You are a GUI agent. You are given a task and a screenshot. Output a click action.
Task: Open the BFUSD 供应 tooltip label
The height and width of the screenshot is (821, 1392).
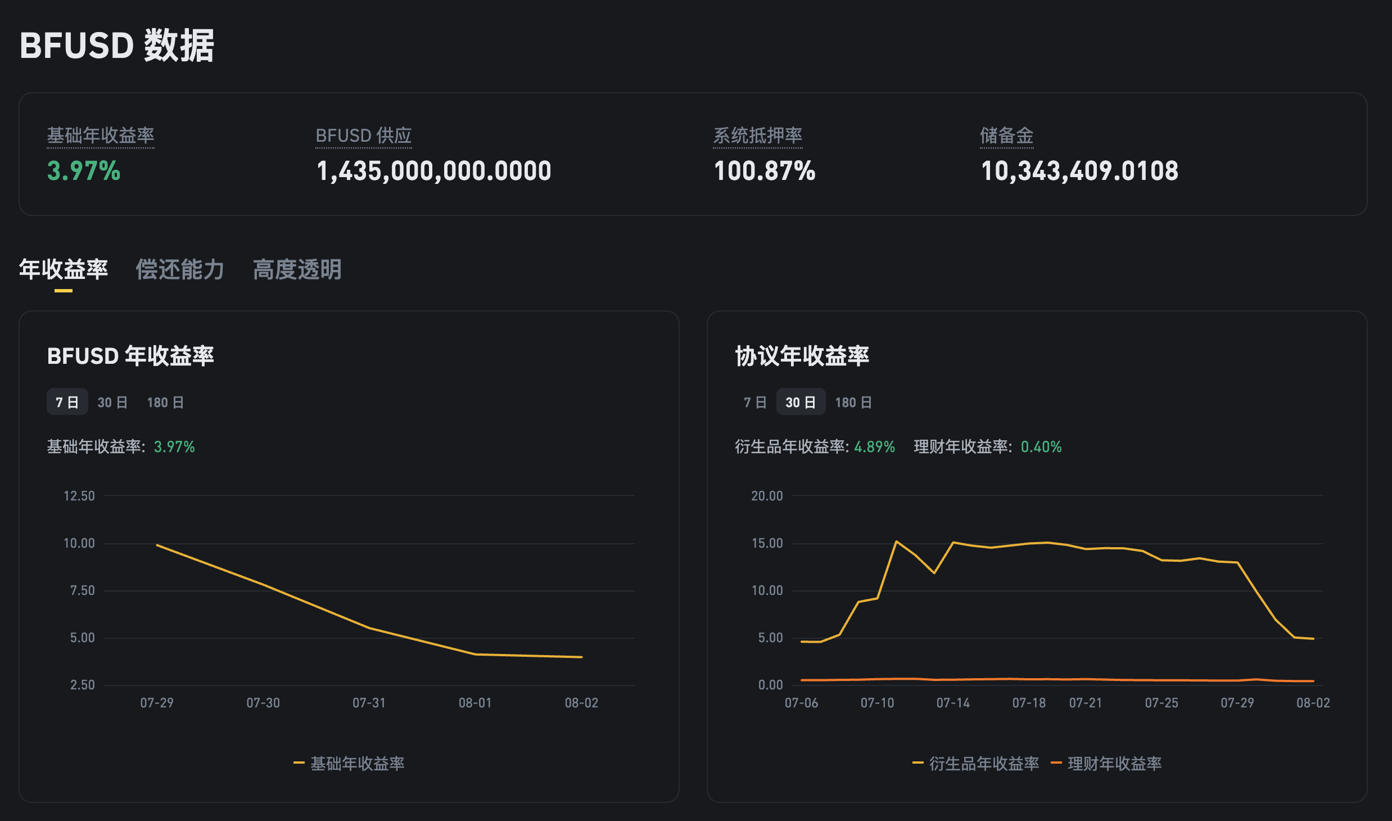click(x=363, y=135)
